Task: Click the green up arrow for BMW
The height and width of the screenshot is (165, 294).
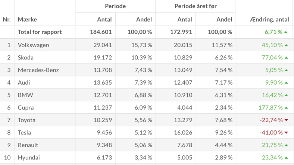Action: click(286, 95)
